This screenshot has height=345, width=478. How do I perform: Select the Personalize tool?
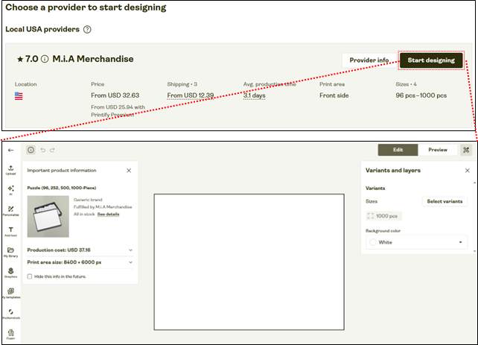[11, 211]
